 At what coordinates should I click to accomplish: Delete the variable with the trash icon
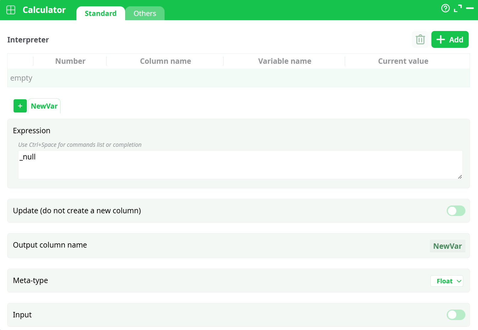420,39
